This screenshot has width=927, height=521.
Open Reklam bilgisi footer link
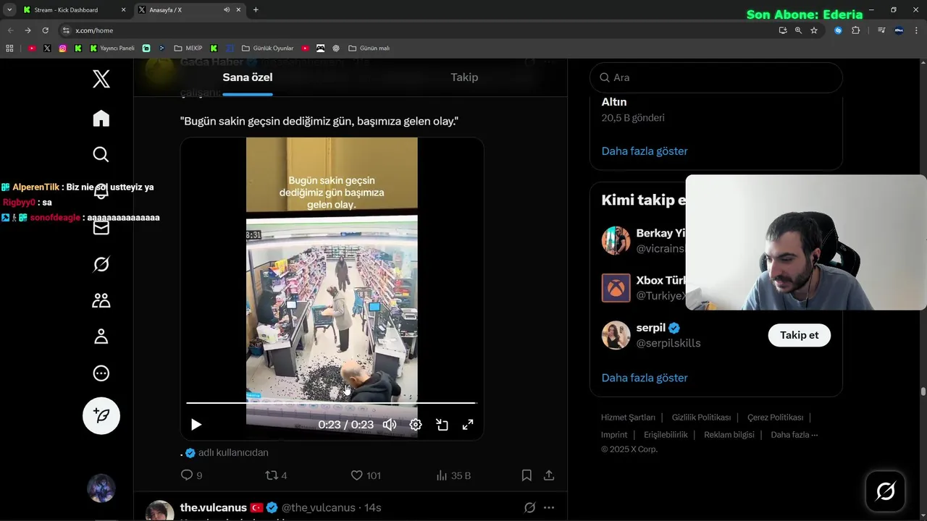pos(729,435)
